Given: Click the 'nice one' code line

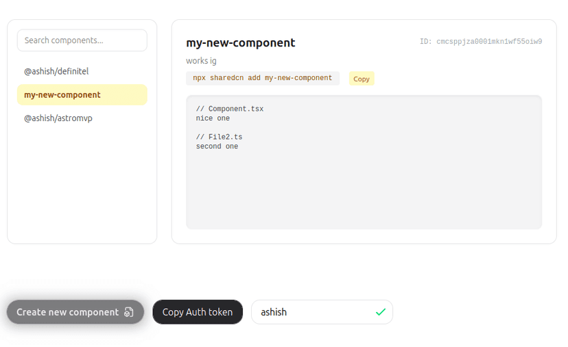Looking at the screenshot, I should point(213,118).
